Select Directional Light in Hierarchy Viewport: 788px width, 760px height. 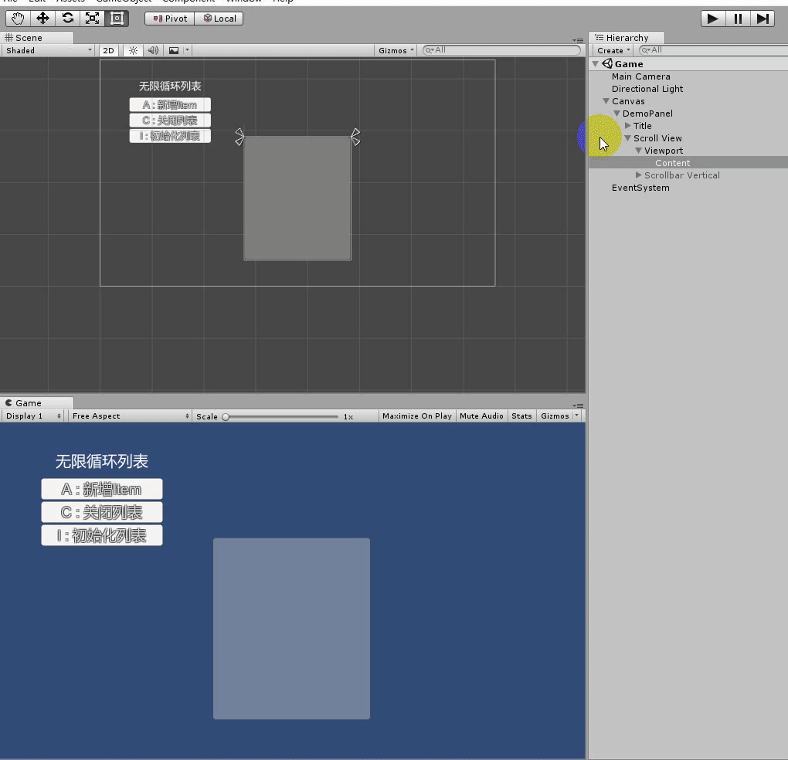click(647, 89)
